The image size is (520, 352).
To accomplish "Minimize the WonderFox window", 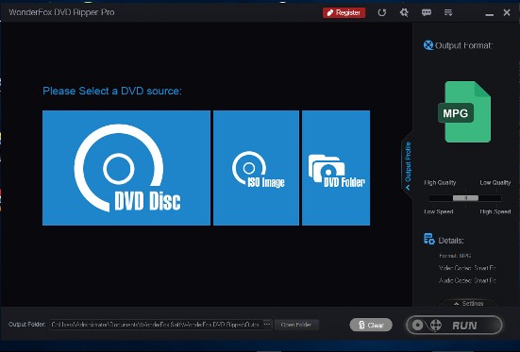I will [x=489, y=14].
